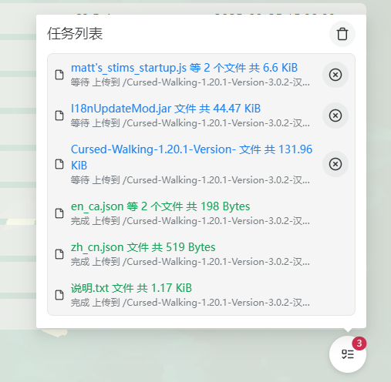Cancel Cursed-Walking-1.20.1-Version upload task
Viewport: 391px width, 382px height.
pyautogui.click(x=335, y=164)
